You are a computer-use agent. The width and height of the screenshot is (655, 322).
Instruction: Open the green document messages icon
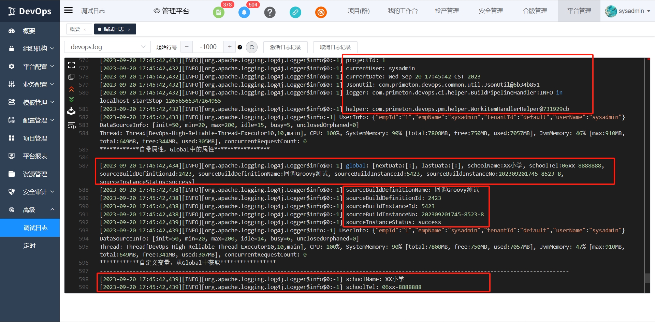click(218, 13)
